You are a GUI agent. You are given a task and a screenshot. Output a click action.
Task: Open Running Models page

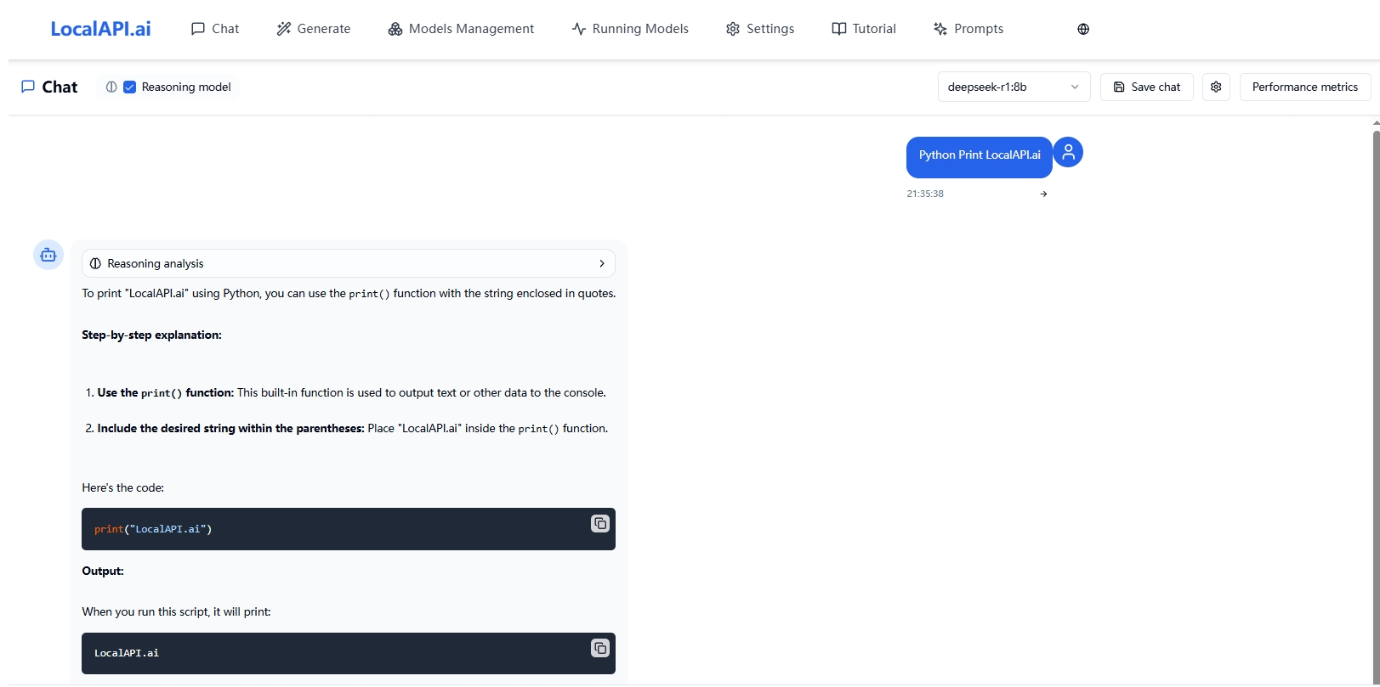630,29
